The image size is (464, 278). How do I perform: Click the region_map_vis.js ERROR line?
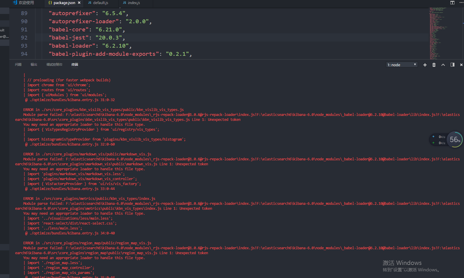click(x=87, y=243)
